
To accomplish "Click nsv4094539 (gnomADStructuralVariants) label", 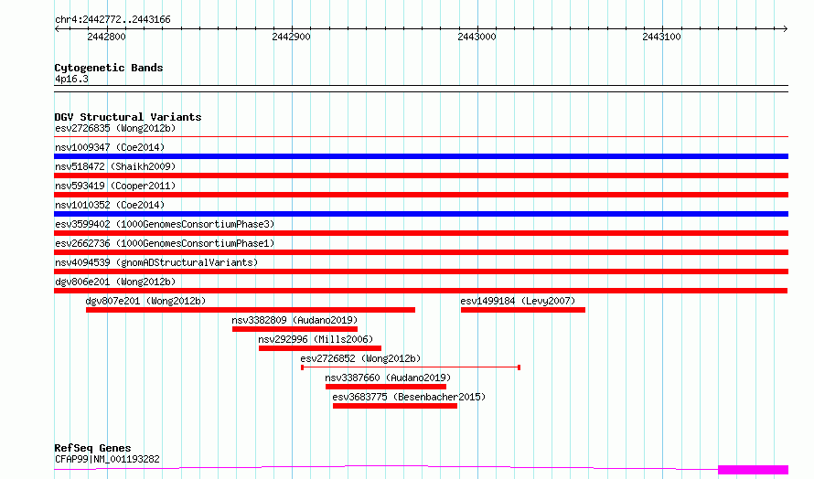I will click(x=156, y=262).
